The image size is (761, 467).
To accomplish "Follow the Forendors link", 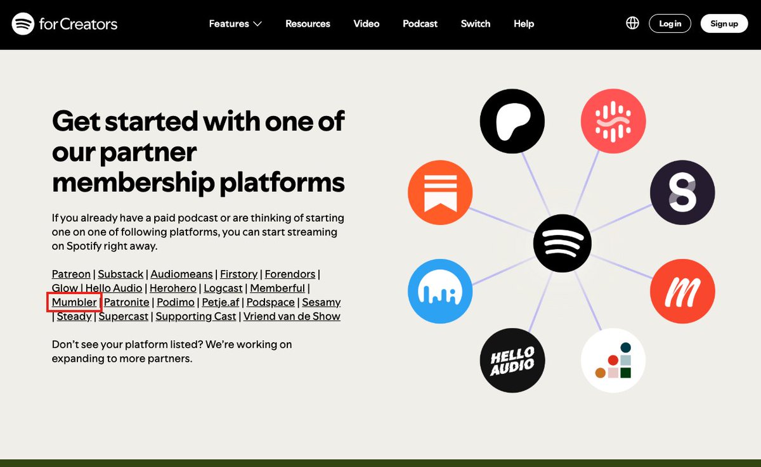I will pos(290,274).
